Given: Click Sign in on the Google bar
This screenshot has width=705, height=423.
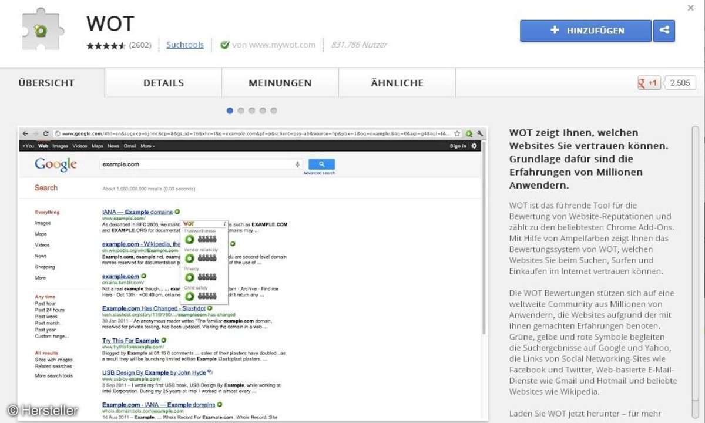Looking at the screenshot, I should tap(458, 146).
